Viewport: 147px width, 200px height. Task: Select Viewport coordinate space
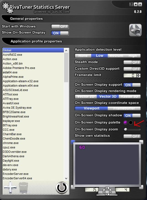[91, 108]
